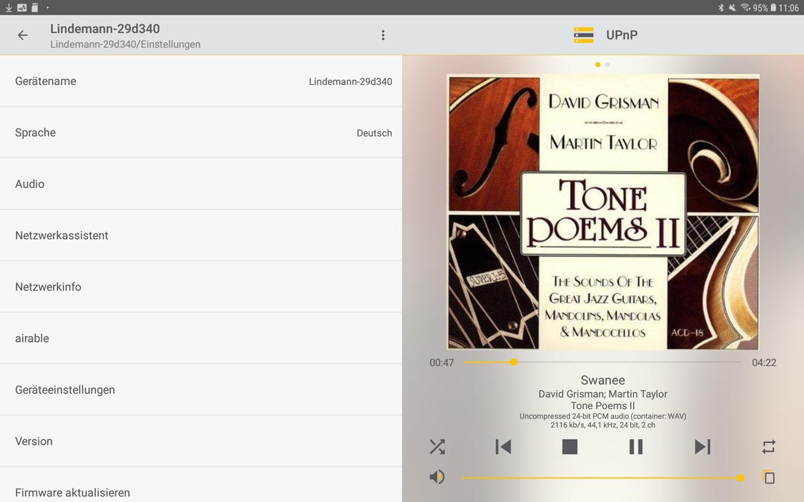Open the airable settings
Screen dimensions: 804x502
(201, 339)
